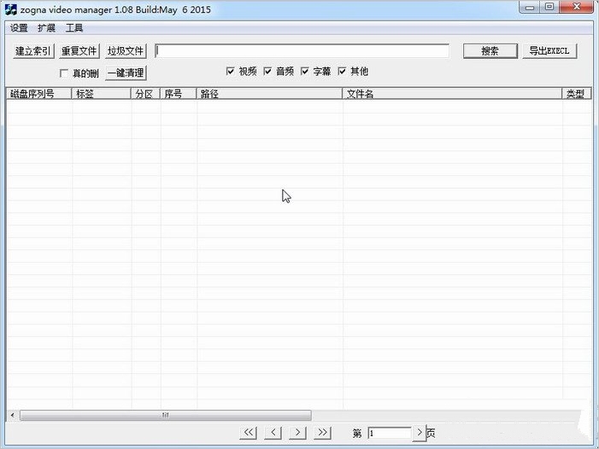Click the horizontal scrollbar thumb
599x449 pixels.
tap(166, 415)
